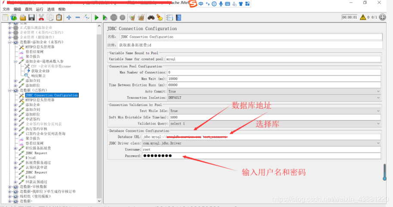Image resolution: width=393 pixels, height=207 pixels.
Task: Click the blue Help question-mark icon
Action: click(x=179, y=17)
